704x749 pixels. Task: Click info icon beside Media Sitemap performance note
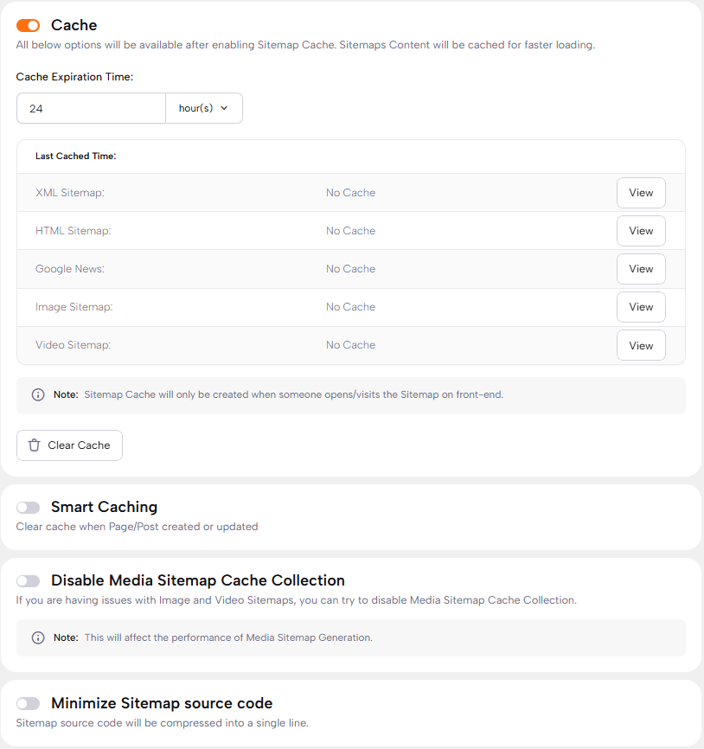pyautogui.click(x=38, y=637)
